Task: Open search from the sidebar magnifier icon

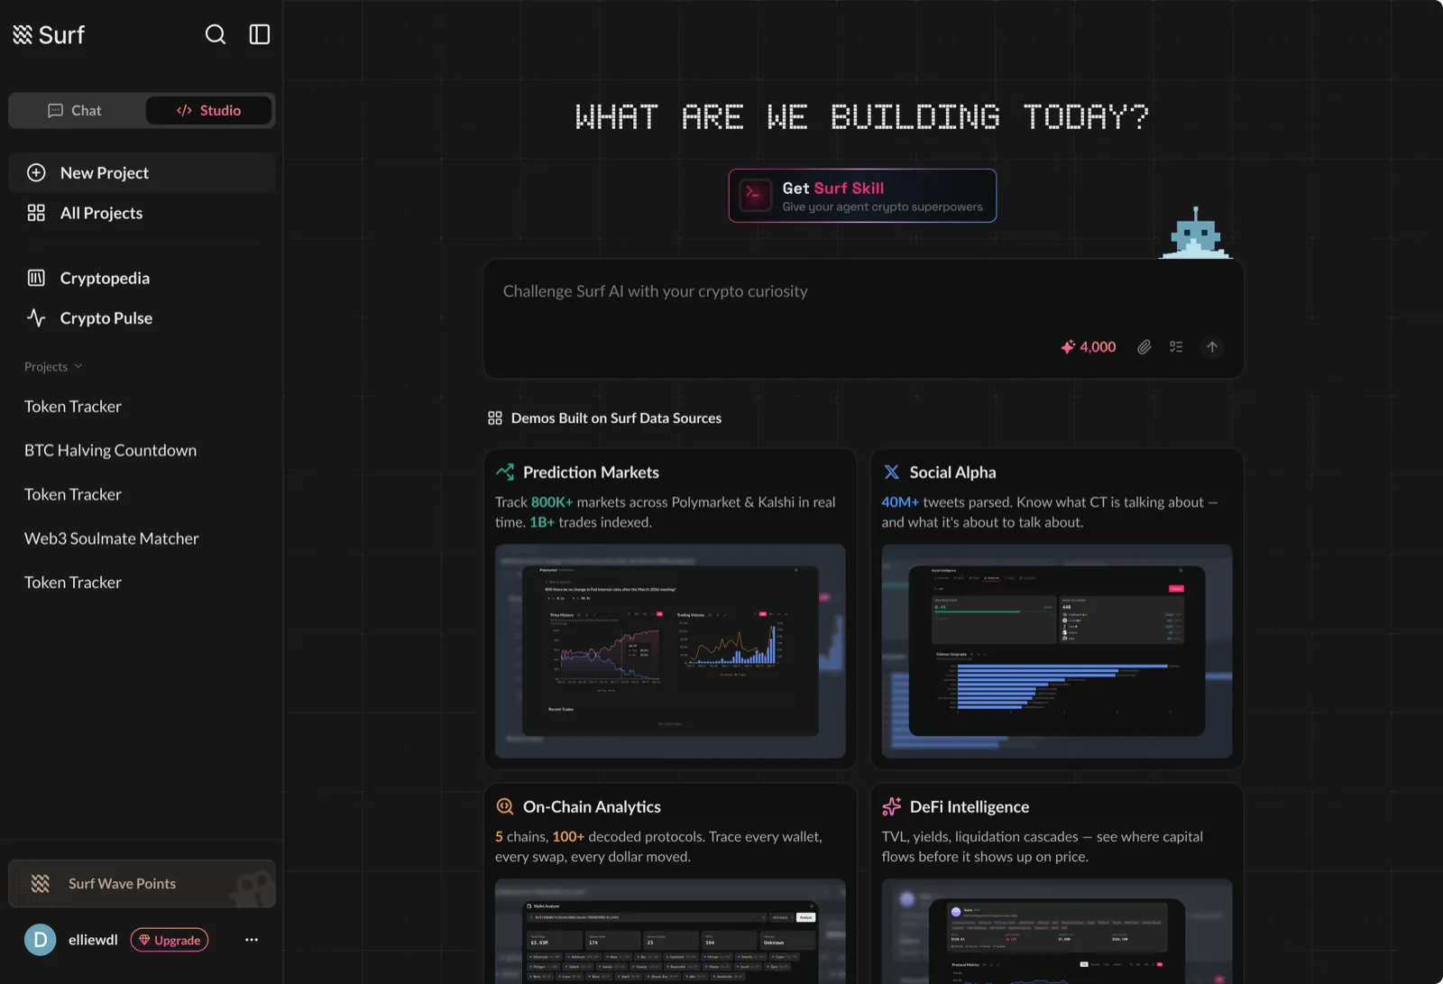Action: click(x=216, y=34)
